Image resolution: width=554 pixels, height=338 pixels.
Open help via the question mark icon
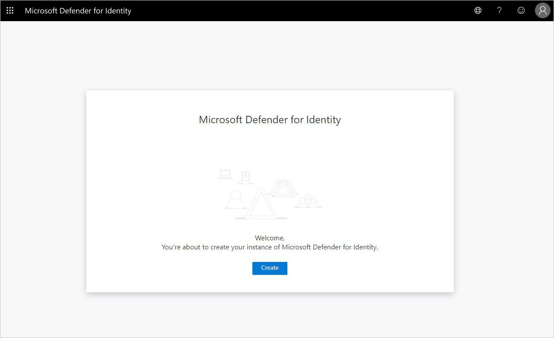pyautogui.click(x=499, y=10)
